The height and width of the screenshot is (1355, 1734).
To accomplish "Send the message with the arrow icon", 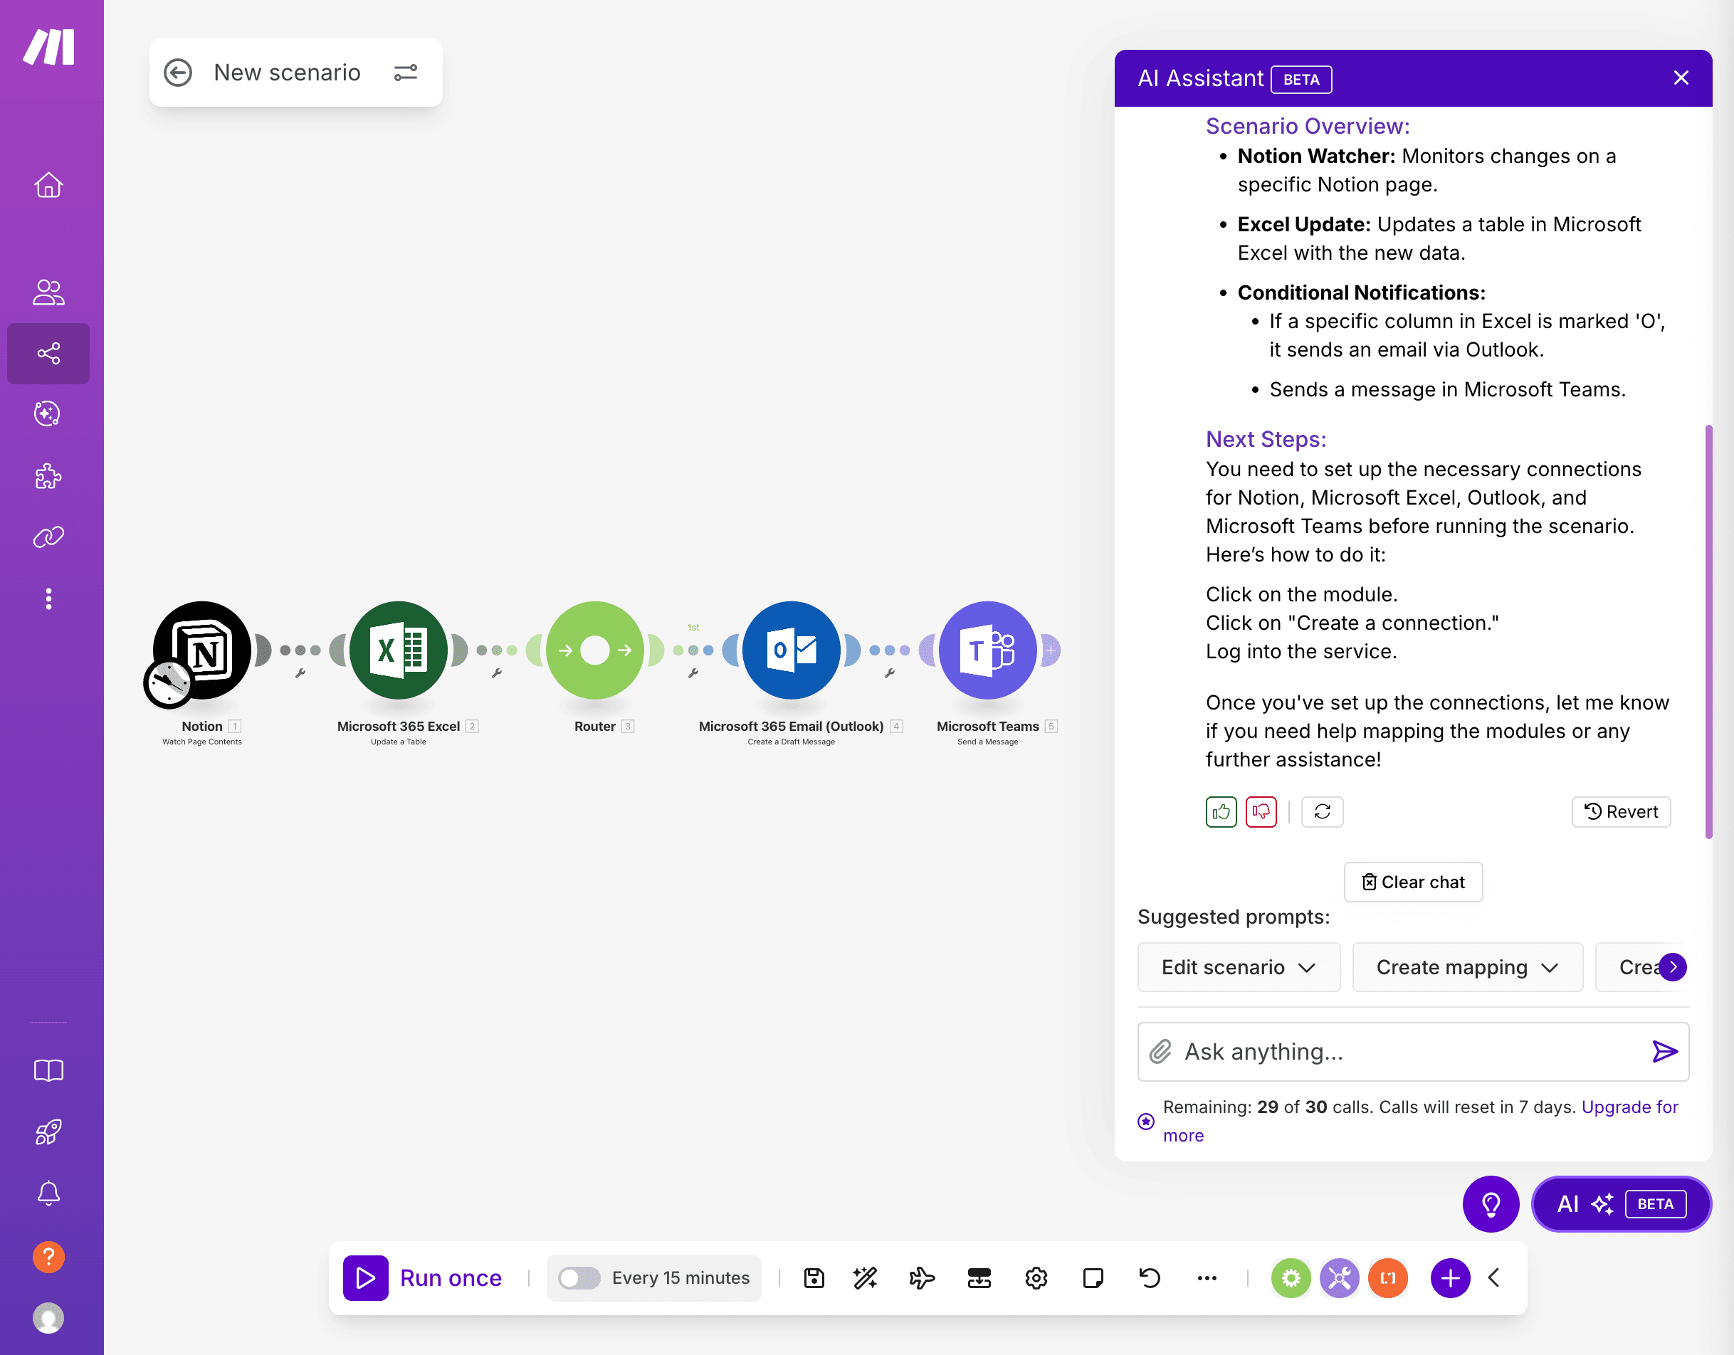I will coord(1665,1051).
